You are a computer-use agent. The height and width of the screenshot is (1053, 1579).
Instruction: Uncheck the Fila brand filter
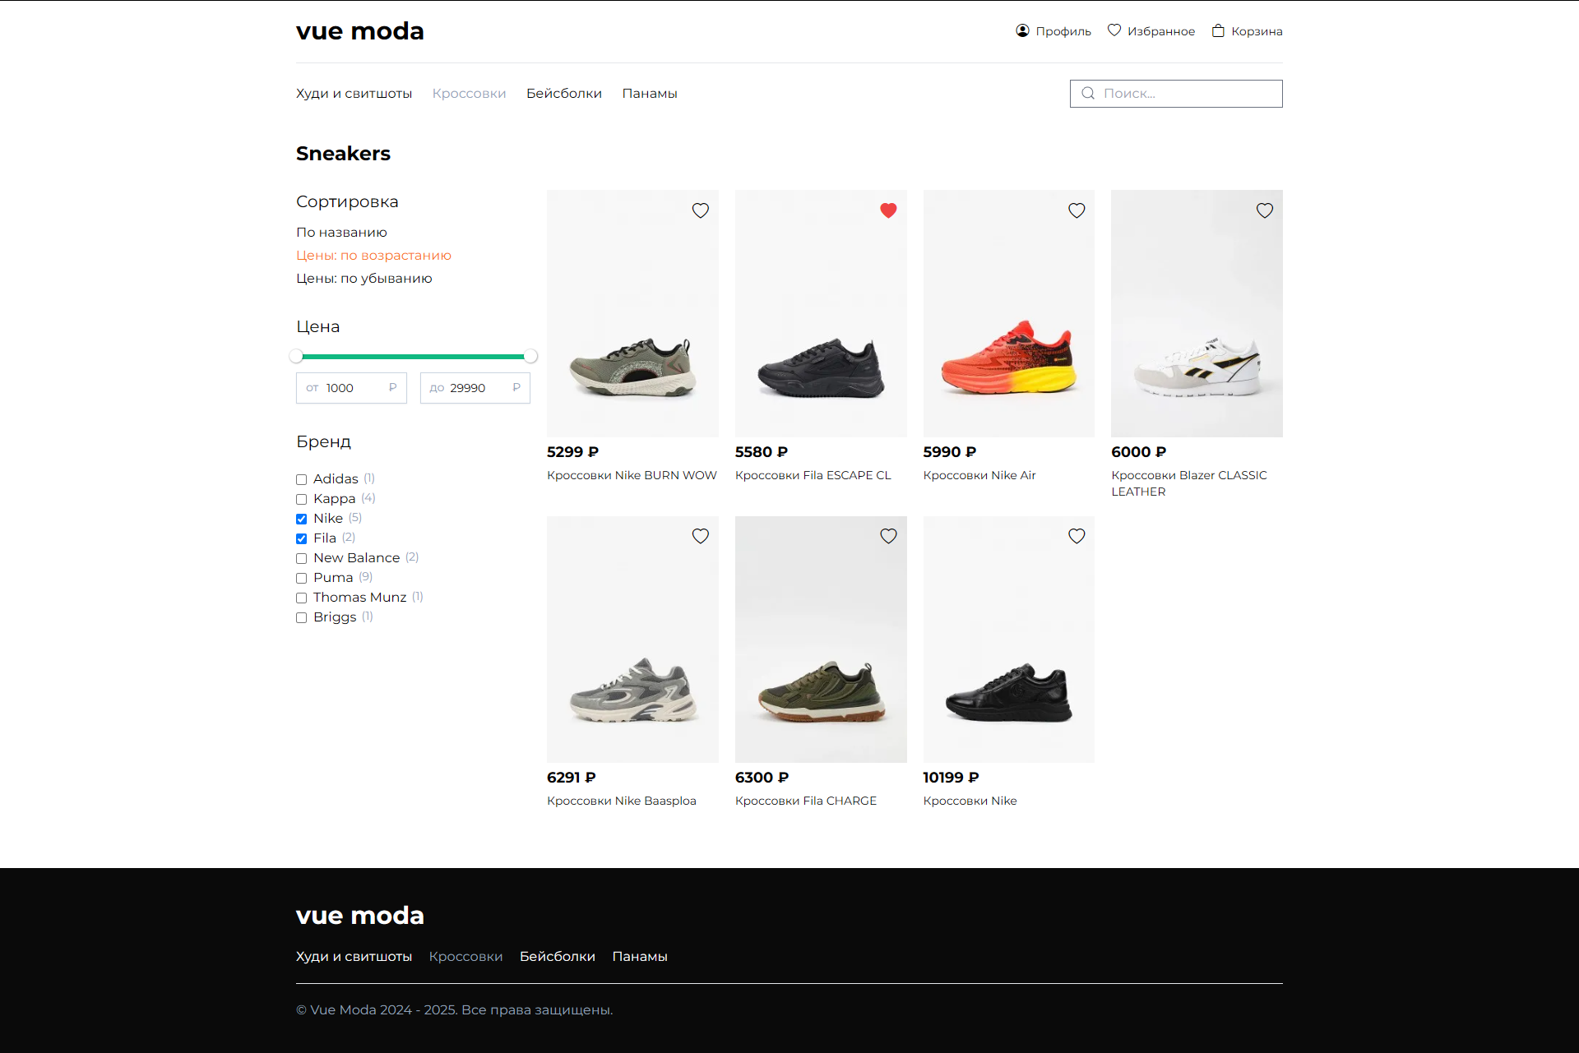click(x=301, y=538)
